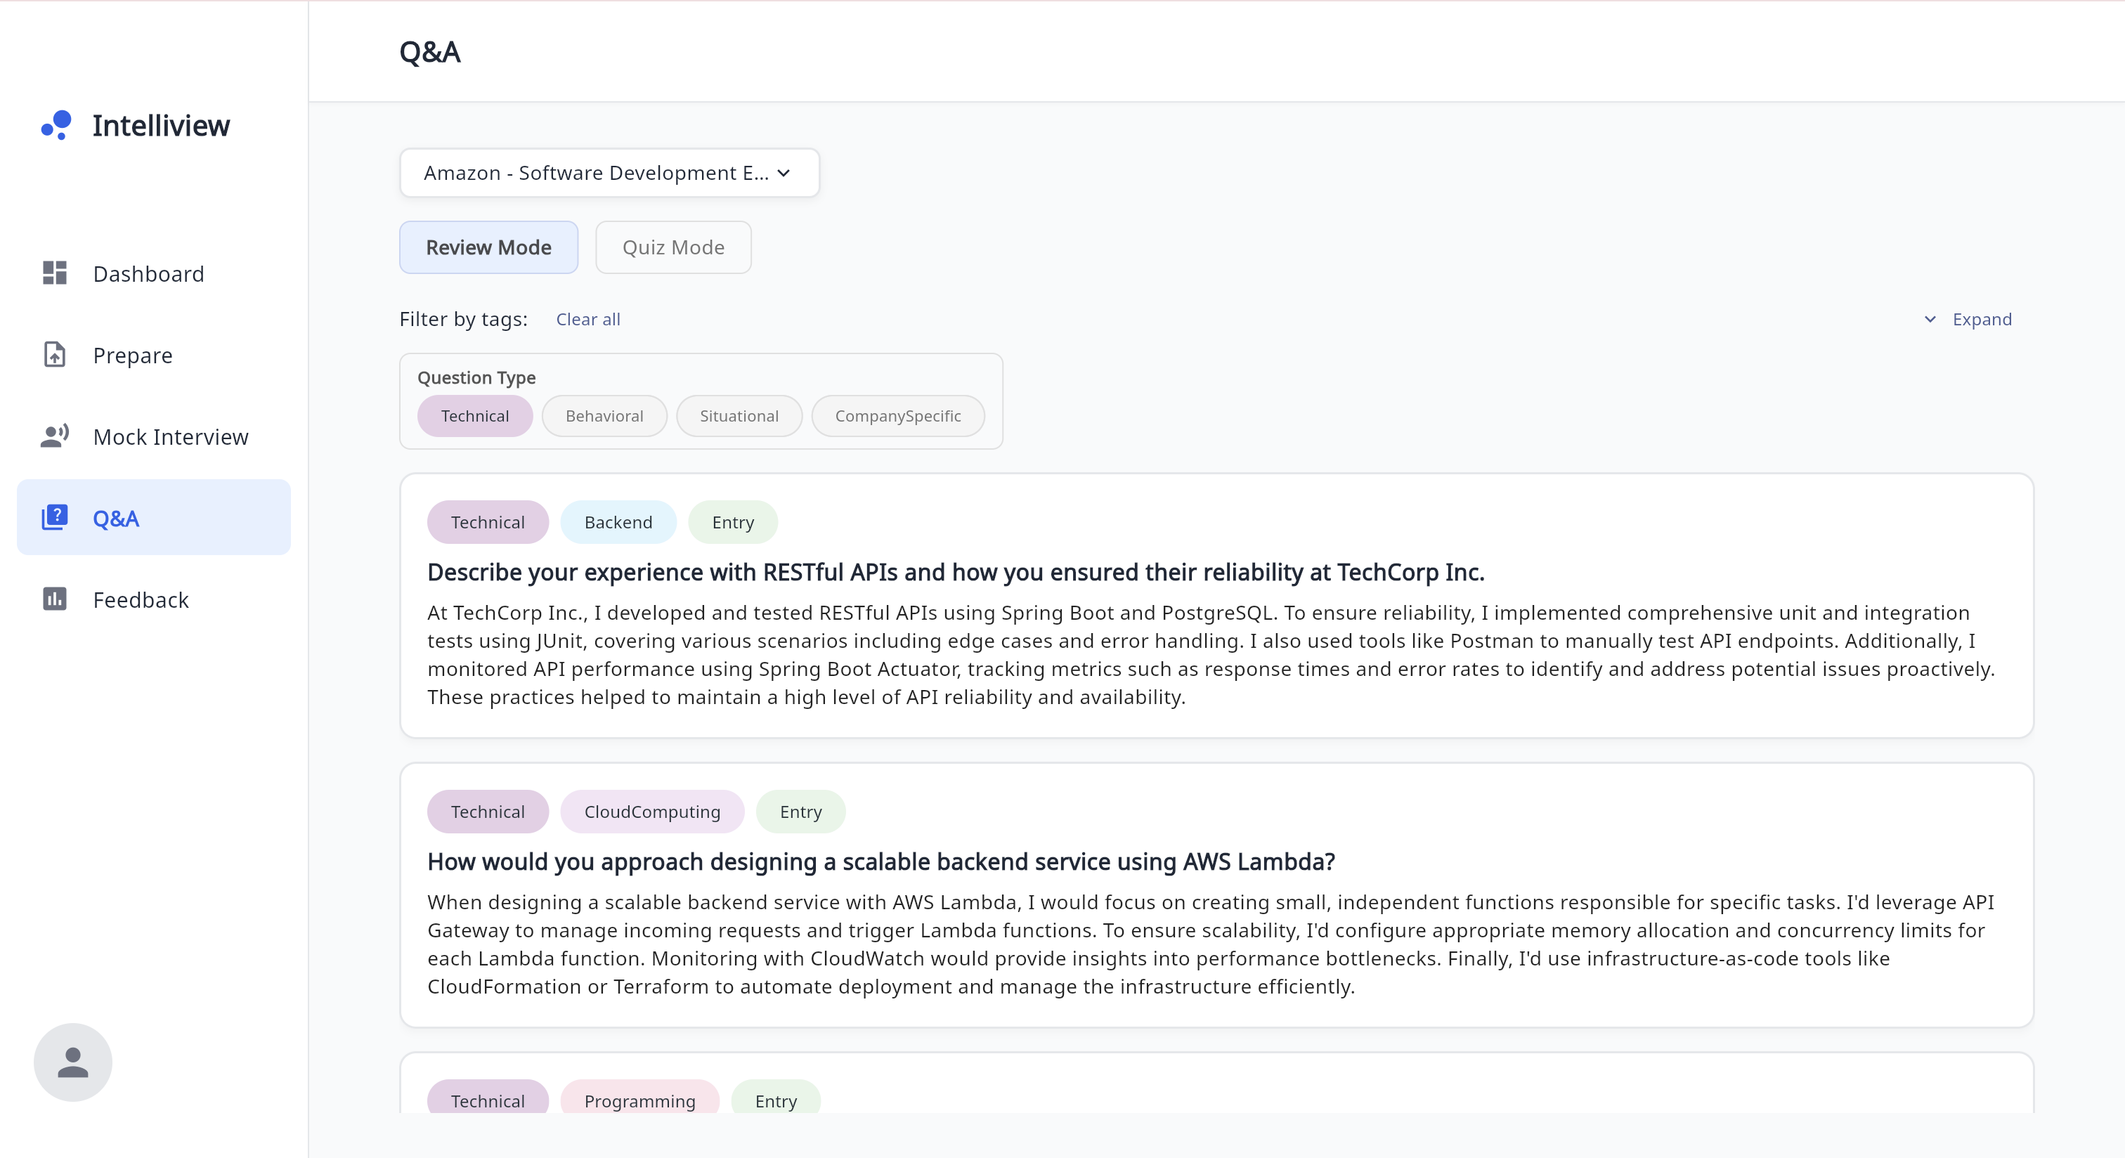Image resolution: width=2125 pixels, height=1158 pixels.
Task: Click the Feedback bar chart icon
Action: coord(54,599)
